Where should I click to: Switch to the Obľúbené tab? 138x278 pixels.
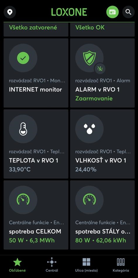tap(17, 265)
